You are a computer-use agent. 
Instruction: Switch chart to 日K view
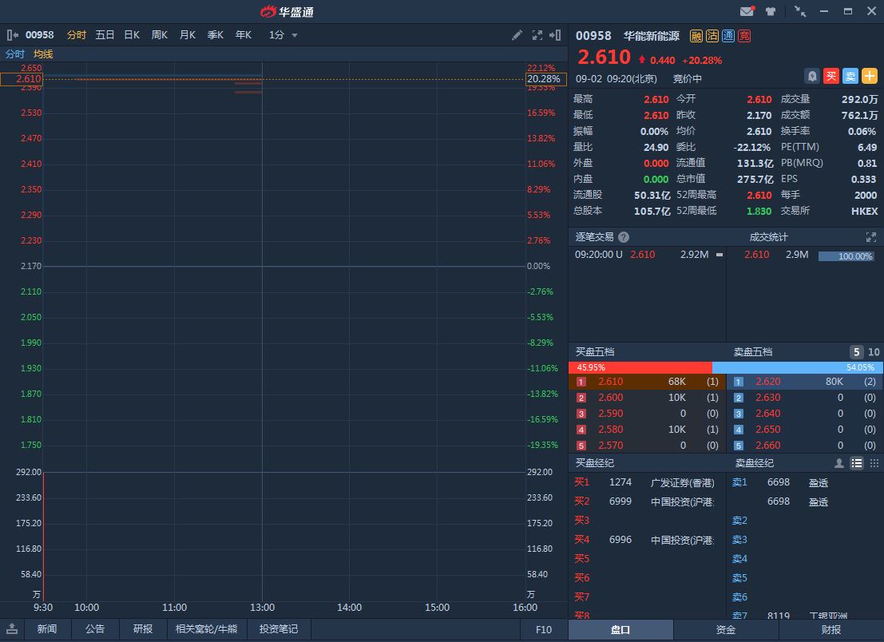(132, 35)
